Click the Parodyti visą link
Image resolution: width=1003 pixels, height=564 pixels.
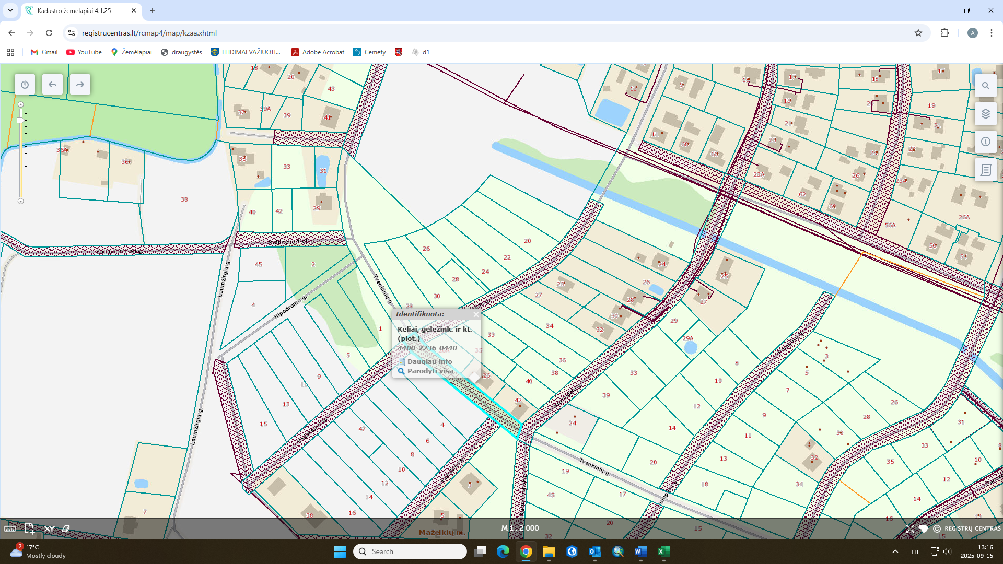pyautogui.click(x=430, y=371)
